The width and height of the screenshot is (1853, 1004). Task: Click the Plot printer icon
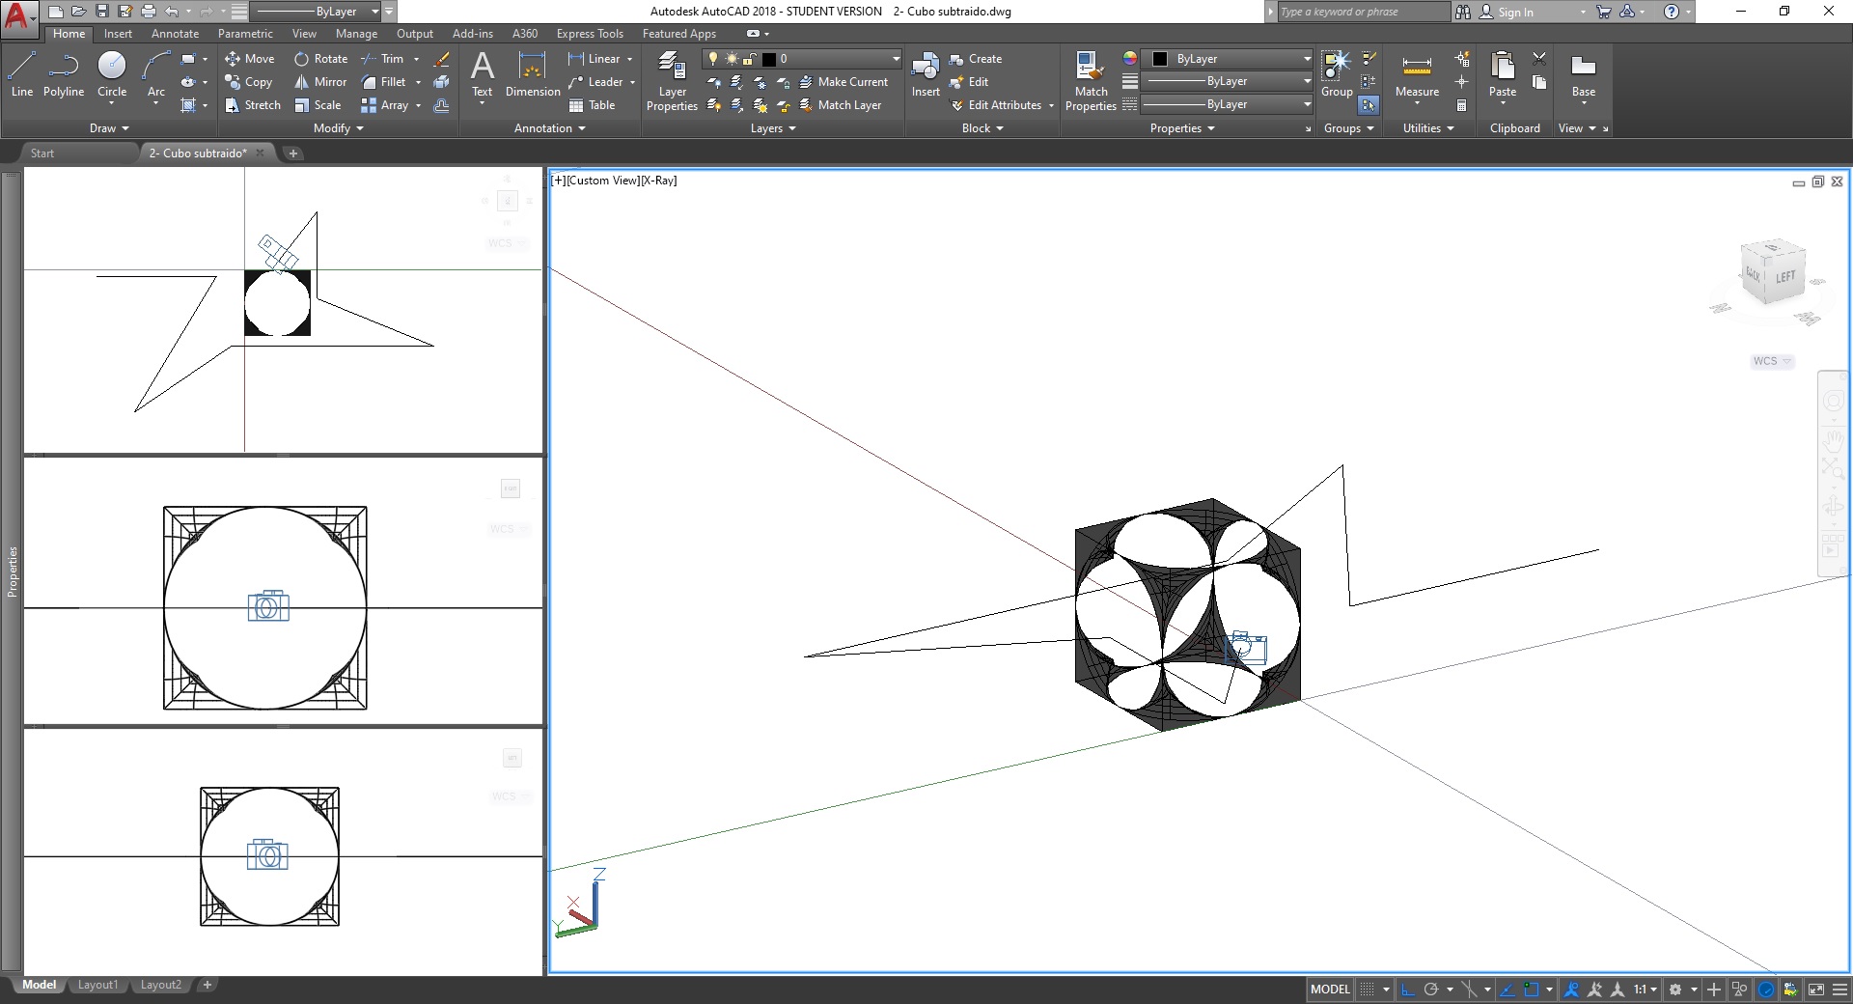click(148, 12)
